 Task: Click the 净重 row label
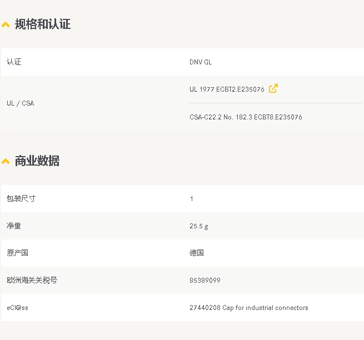(x=14, y=226)
